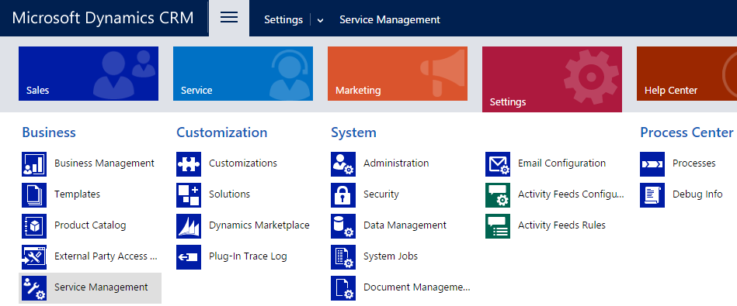Open System Jobs text link
The width and height of the screenshot is (737, 306).
coord(391,256)
